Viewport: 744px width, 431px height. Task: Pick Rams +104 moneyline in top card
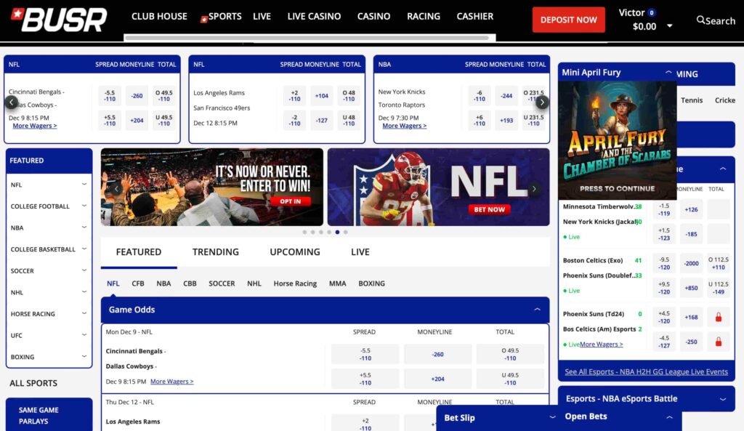(322, 96)
